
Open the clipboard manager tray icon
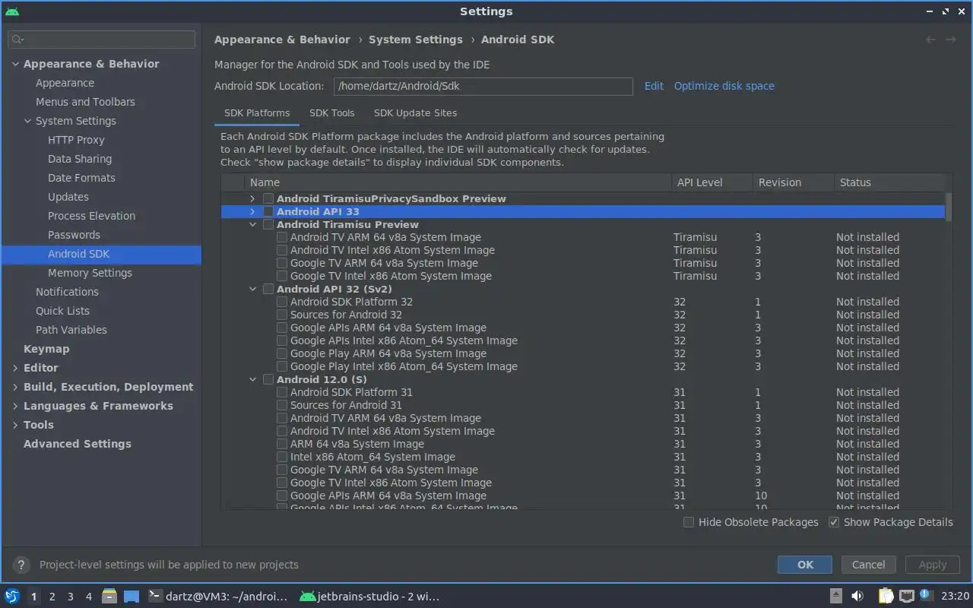pyautogui.click(x=886, y=596)
